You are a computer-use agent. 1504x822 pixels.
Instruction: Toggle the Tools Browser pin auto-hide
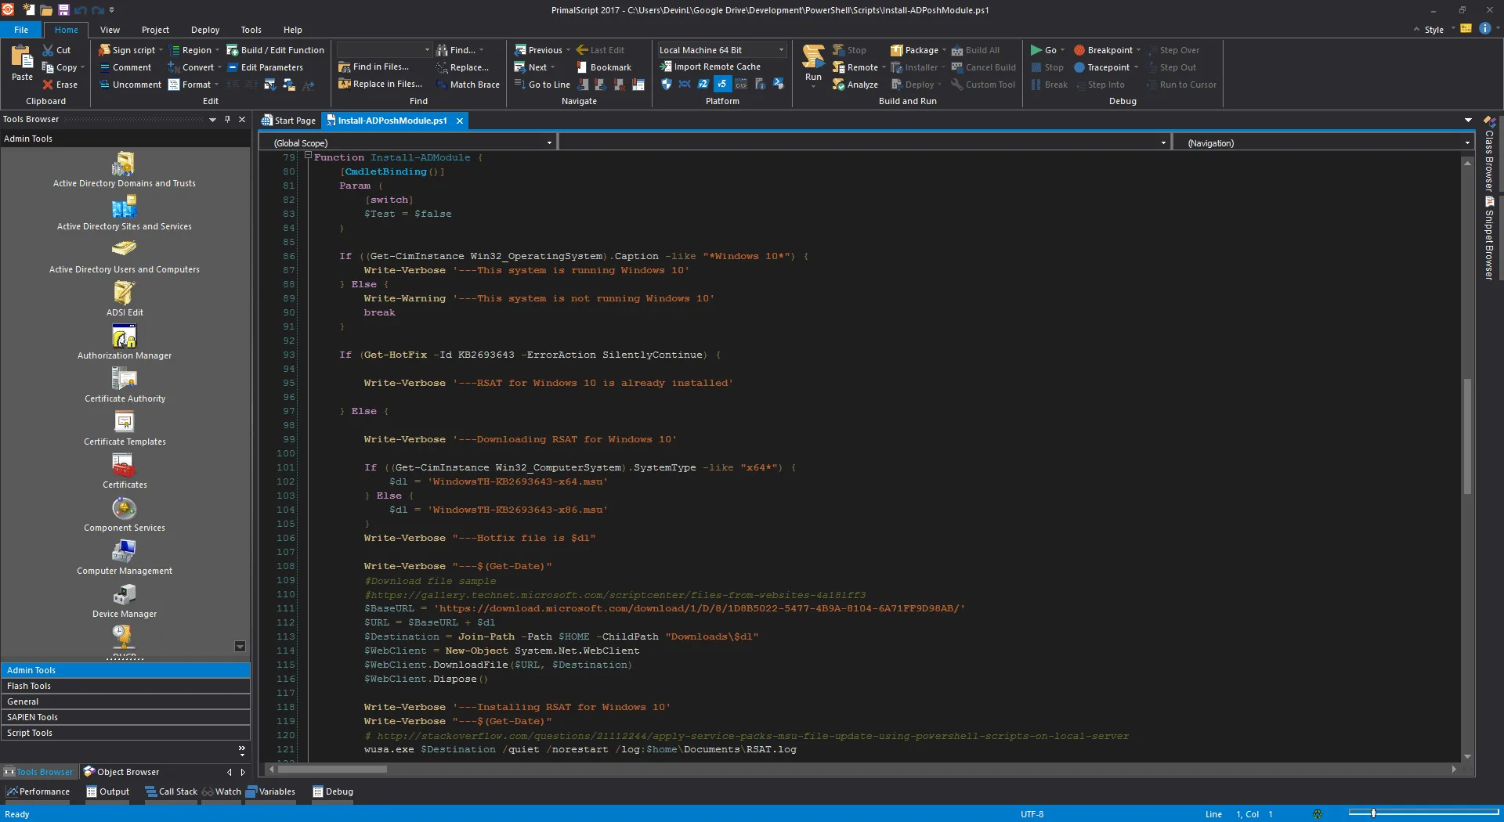(227, 119)
